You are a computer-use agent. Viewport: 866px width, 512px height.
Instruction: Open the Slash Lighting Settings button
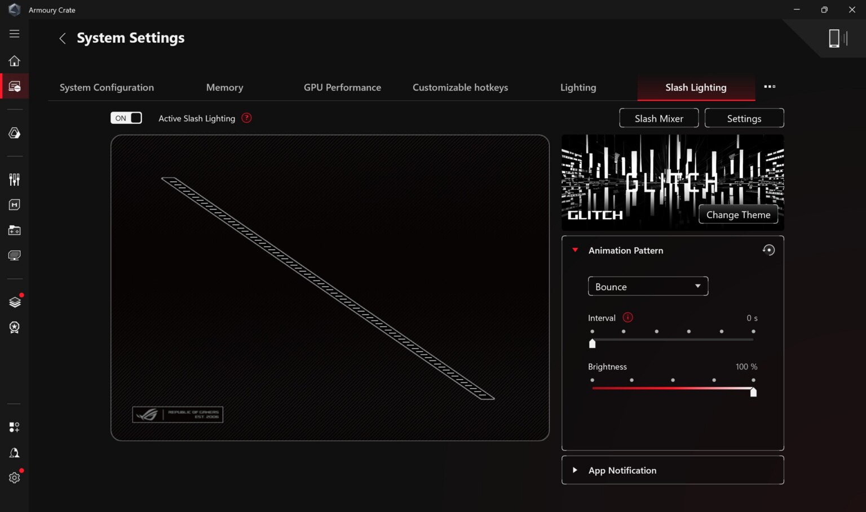(744, 118)
